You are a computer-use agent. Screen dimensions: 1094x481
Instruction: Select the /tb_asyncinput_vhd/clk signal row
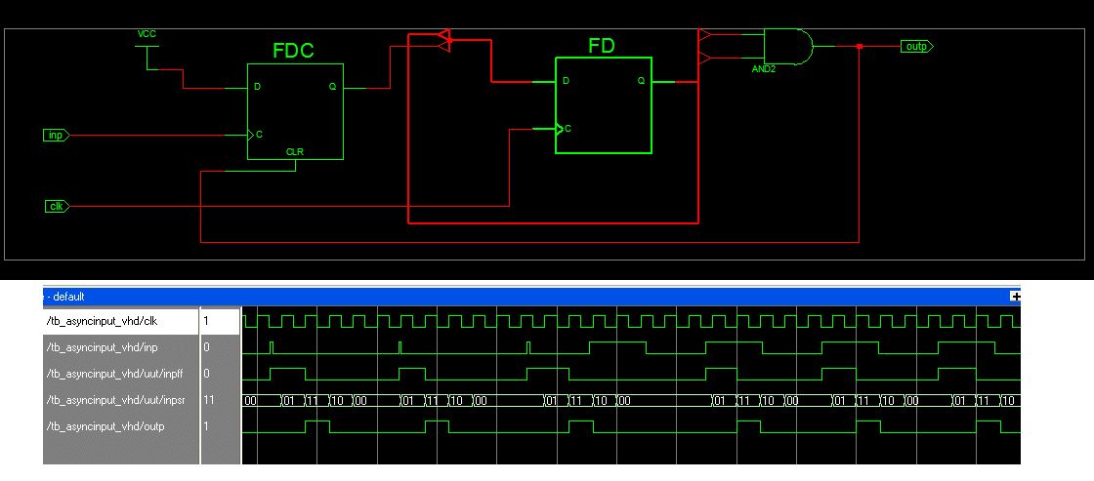(121, 321)
